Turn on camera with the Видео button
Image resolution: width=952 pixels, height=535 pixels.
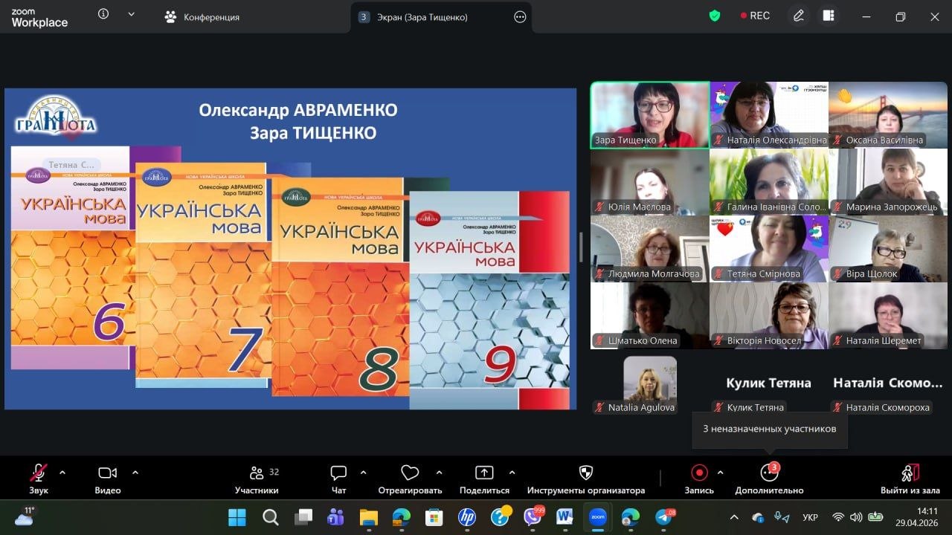coord(108,479)
